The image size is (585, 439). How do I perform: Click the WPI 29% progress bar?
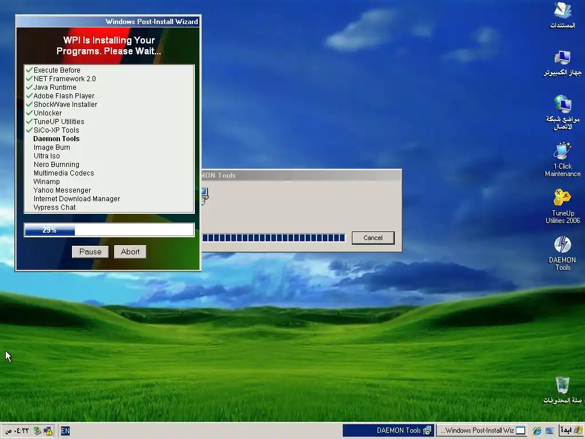109,230
